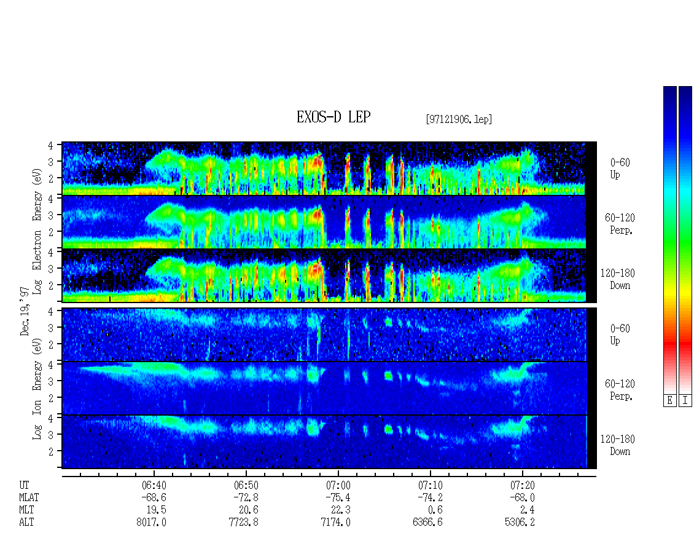Select the electron panel's '60-120 Perp.' label

click(x=620, y=224)
